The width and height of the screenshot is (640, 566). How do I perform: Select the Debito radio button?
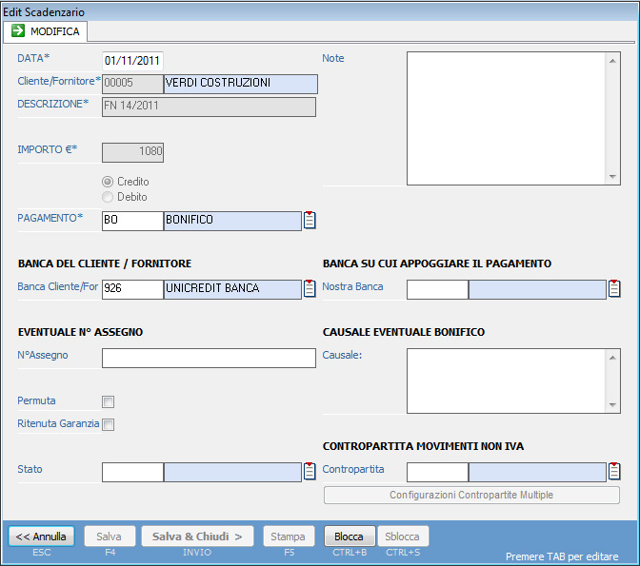click(x=108, y=197)
